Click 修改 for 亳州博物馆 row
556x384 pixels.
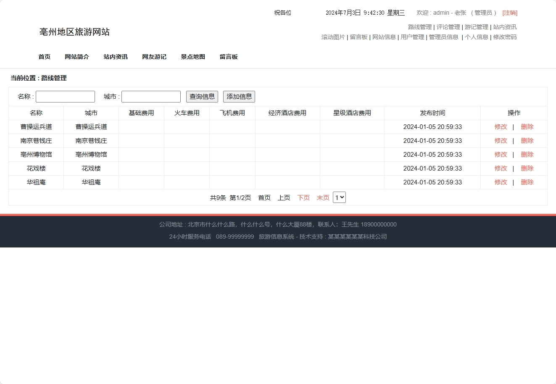[x=501, y=155]
